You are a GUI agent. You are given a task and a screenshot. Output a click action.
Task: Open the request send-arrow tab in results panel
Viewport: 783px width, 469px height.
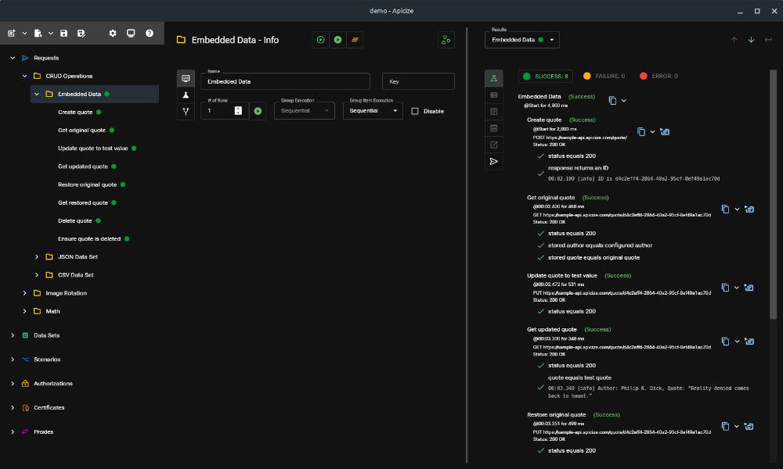coord(493,161)
